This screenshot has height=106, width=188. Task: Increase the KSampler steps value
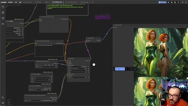point(88,70)
